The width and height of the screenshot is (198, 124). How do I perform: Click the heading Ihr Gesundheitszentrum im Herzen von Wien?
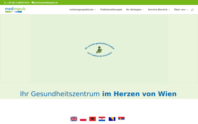click(98, 94)
